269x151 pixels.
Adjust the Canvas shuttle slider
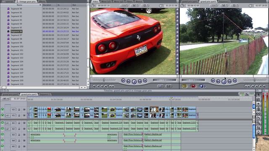255,80
